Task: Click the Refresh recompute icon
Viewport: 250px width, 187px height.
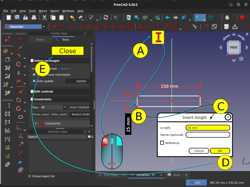Action: 106,17
